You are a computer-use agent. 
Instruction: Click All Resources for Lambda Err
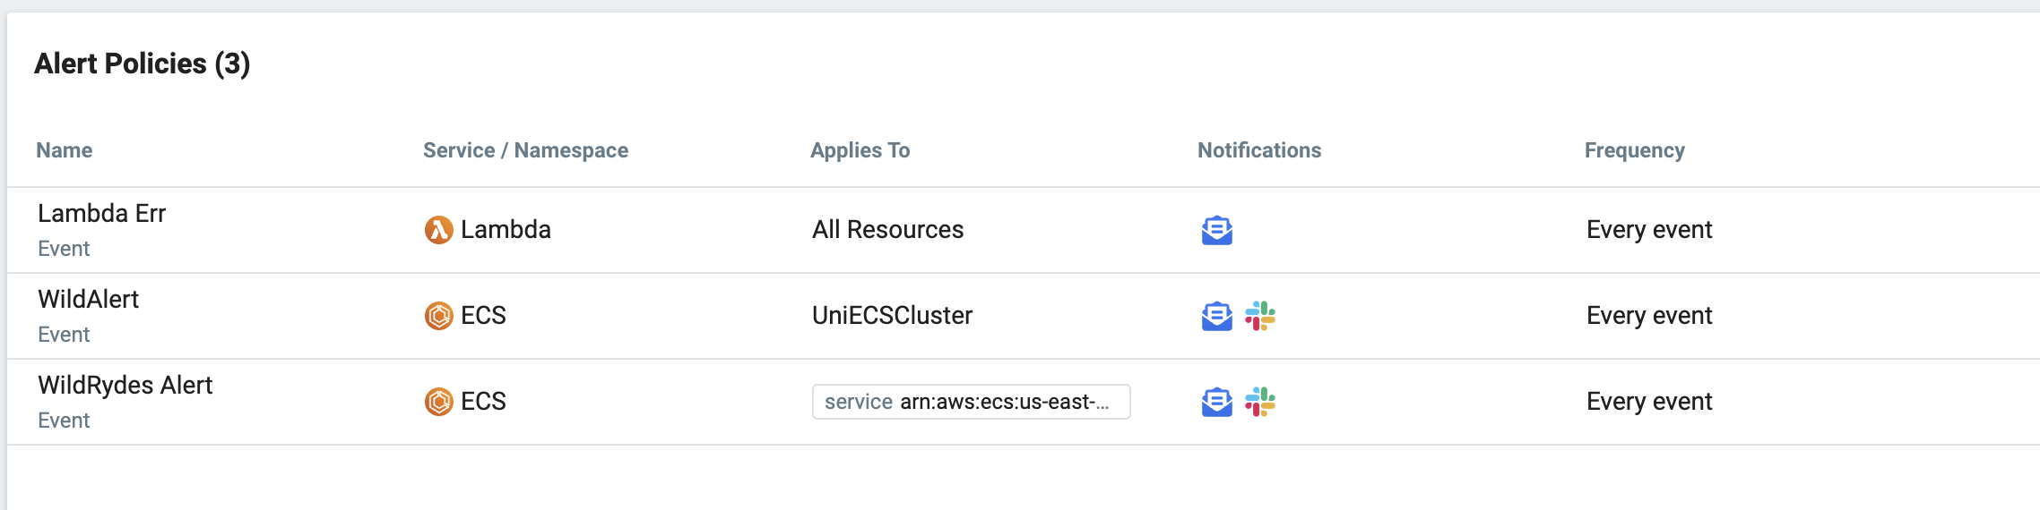click(887, 230)
